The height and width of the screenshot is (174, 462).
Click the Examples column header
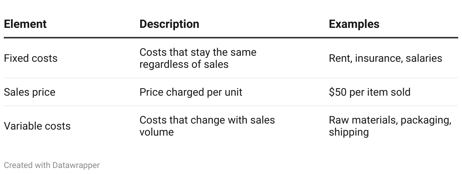(x=354, y=24)
